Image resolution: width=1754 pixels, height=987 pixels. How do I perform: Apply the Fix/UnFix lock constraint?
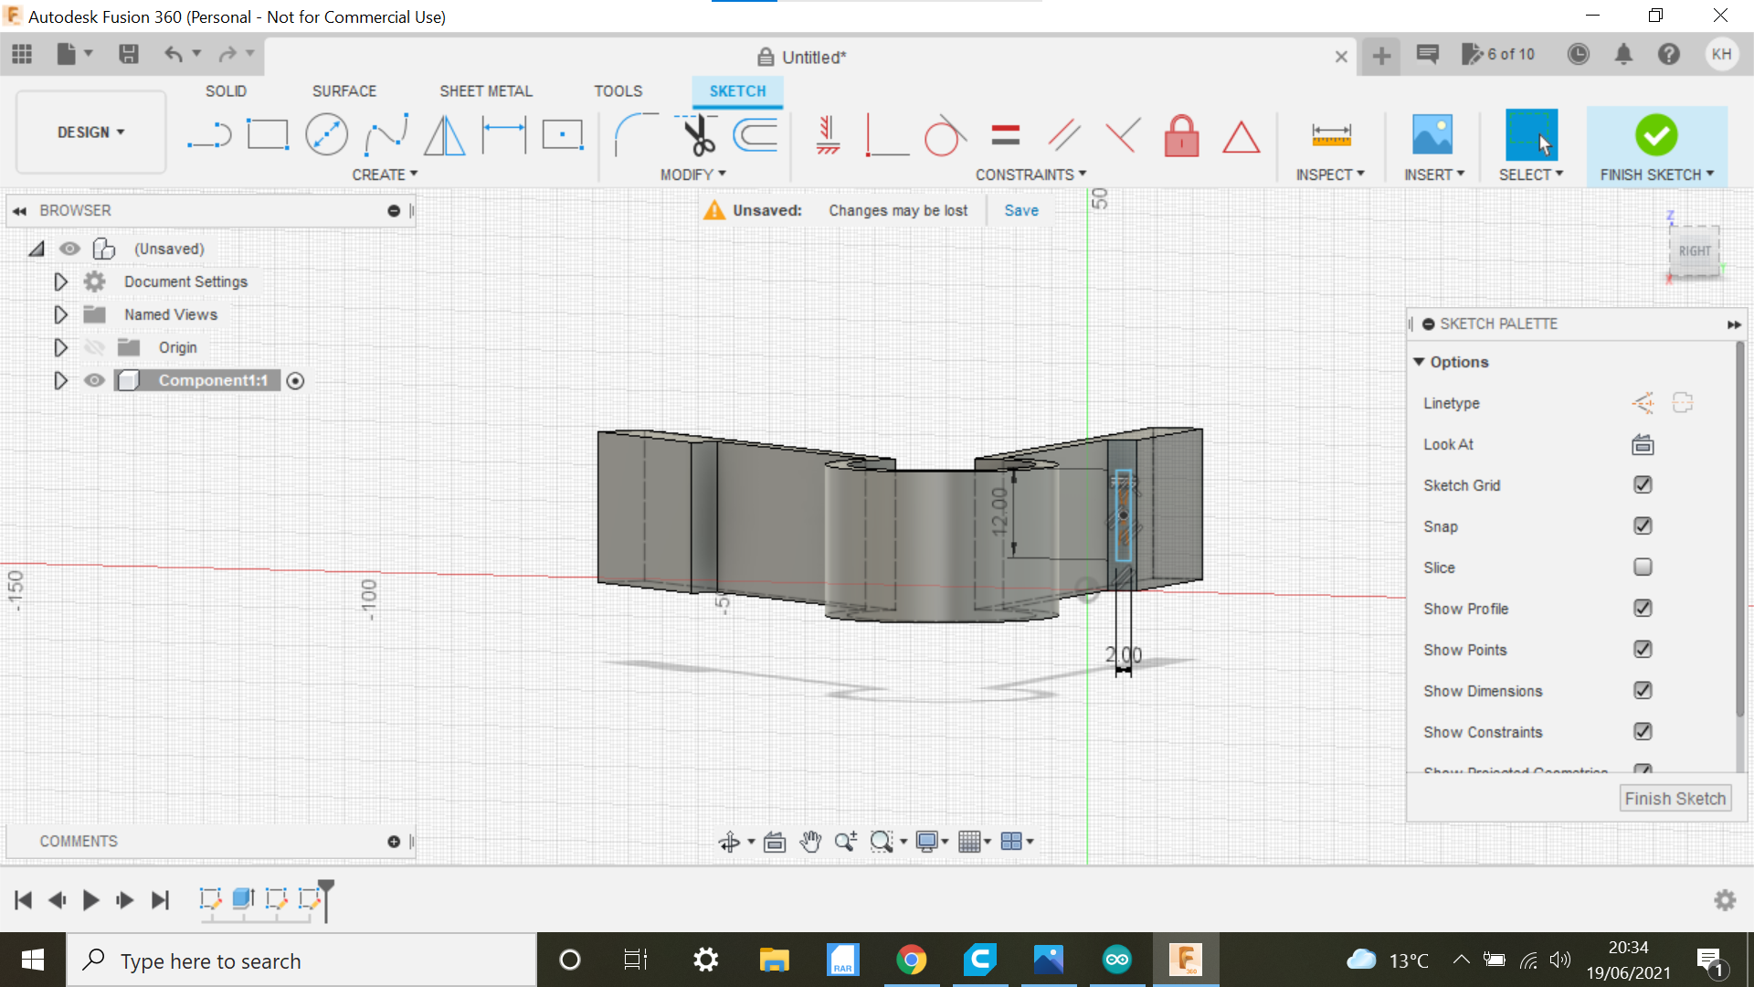[x=1181, y=135]
